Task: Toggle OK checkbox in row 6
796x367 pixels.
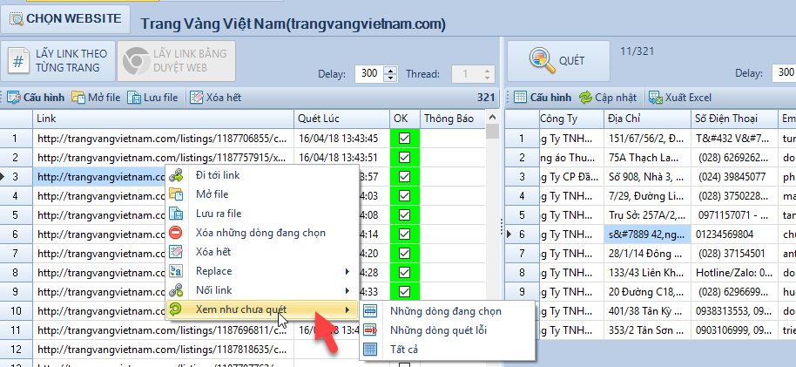Action: tap(405, 234)
